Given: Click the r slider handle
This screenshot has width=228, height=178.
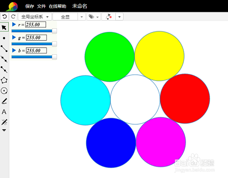Looking at the screenshot, I should coord(54,31).
